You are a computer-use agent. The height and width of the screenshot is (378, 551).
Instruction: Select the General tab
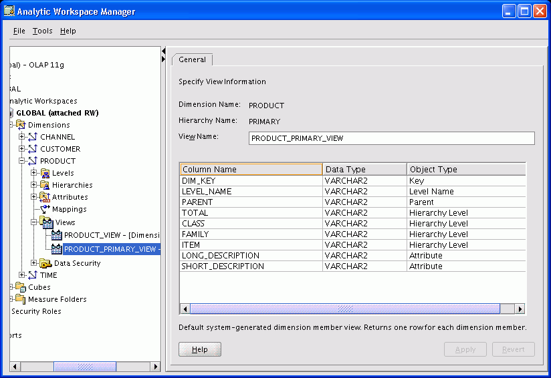[192, 59]
